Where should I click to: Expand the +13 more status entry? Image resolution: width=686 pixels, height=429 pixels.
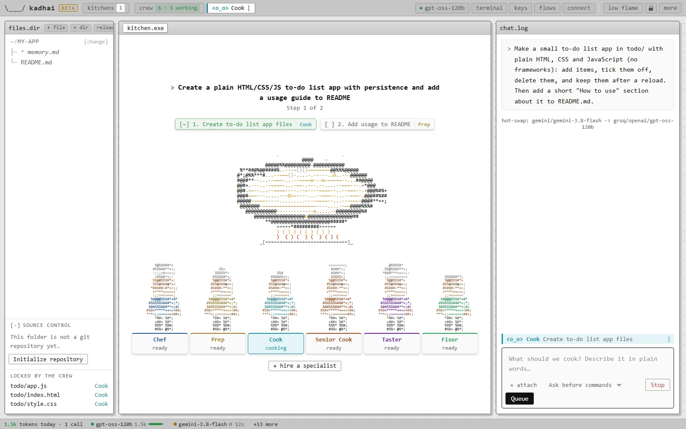tap(265, 424)
